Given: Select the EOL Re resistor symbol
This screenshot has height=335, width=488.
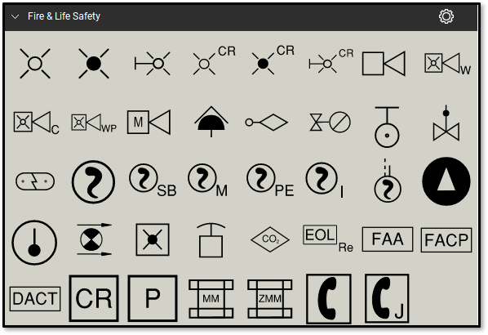Looking at the screenshot, I should (328, 239).
